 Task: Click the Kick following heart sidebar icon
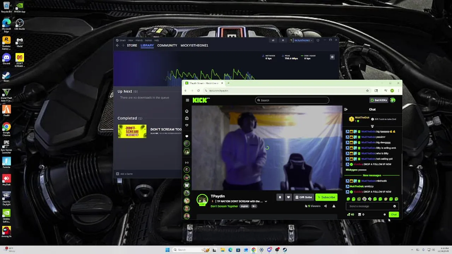(187, 125)
